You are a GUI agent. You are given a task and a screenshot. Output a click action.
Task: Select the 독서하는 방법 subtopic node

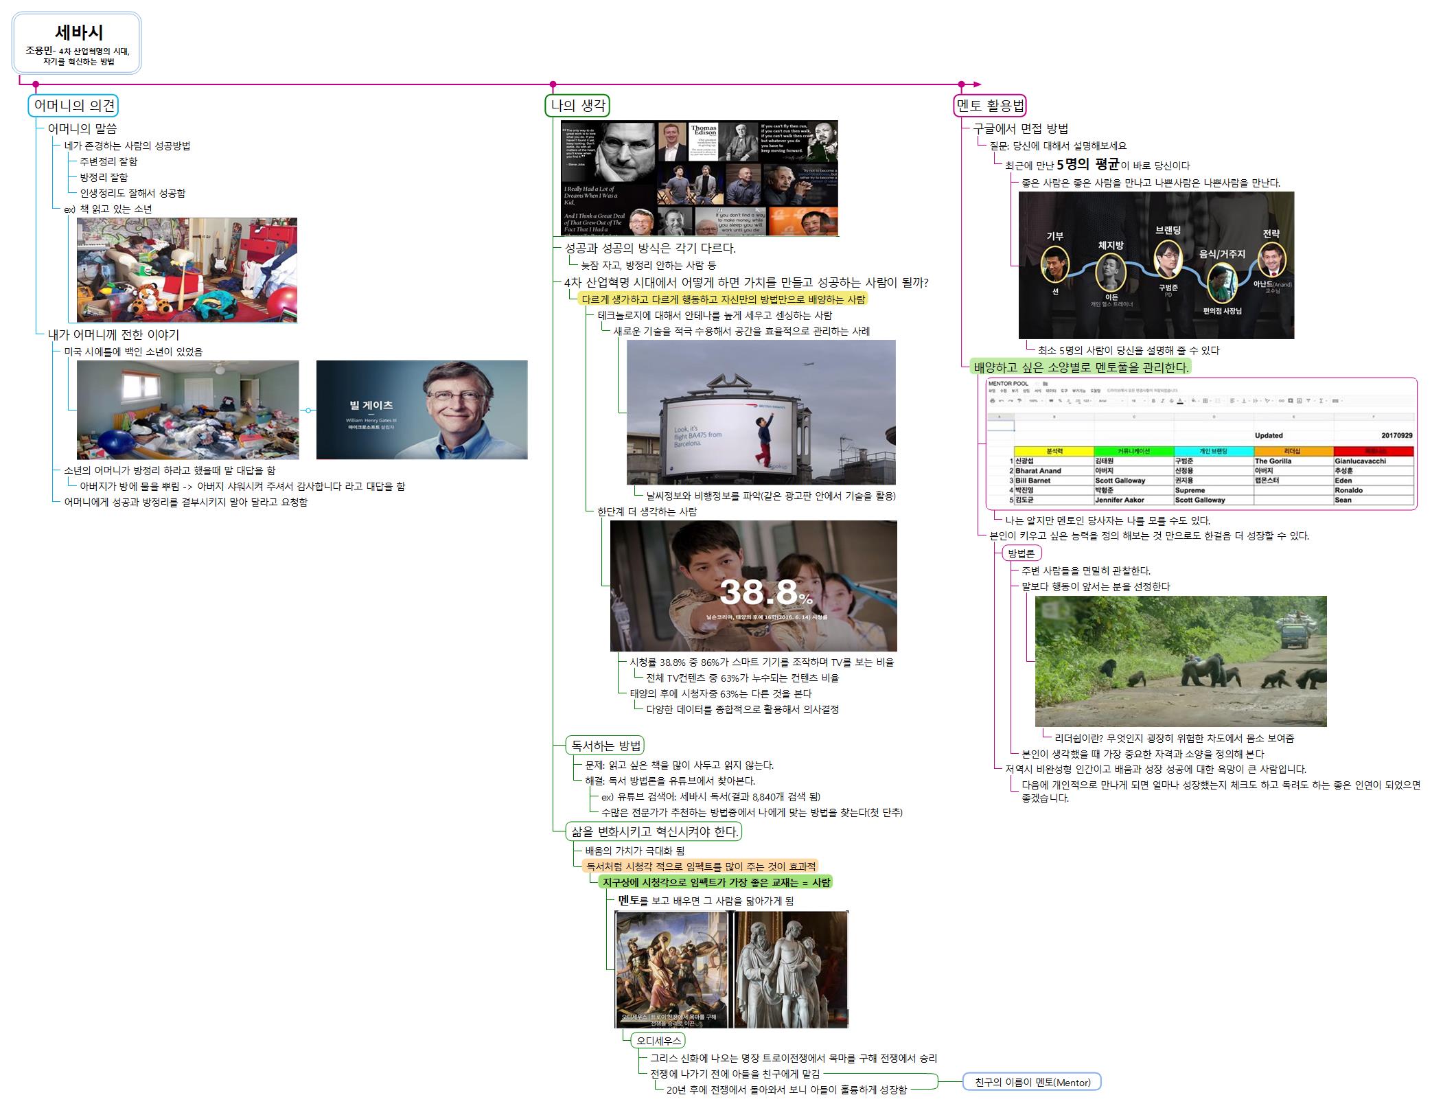tap(605, 746)
